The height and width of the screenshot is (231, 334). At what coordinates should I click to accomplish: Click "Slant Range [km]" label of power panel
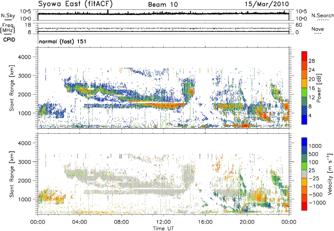12,88
